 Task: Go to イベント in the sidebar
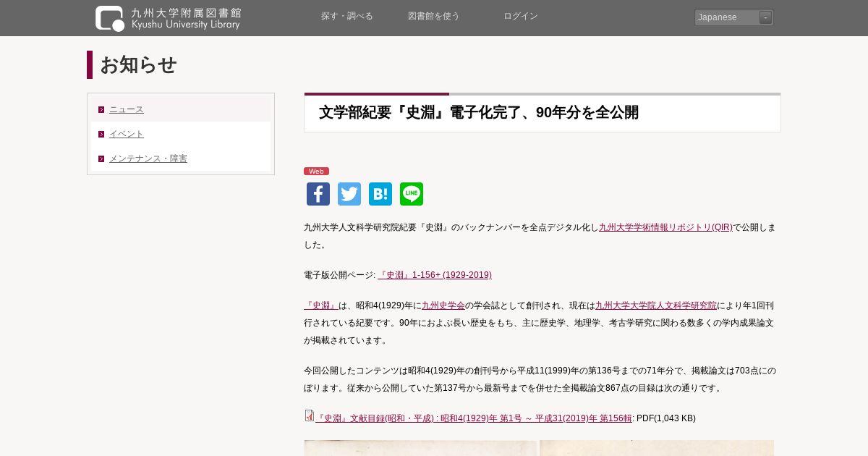pyautogui.click(x=127, y=134)
